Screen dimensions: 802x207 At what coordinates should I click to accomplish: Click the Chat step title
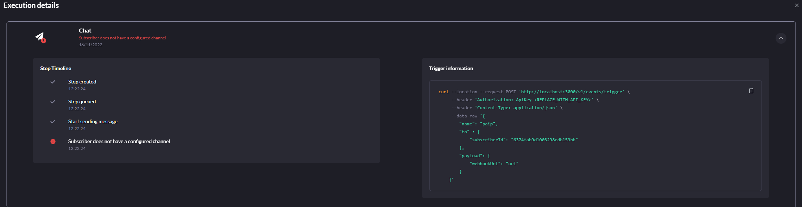(85, 31)
